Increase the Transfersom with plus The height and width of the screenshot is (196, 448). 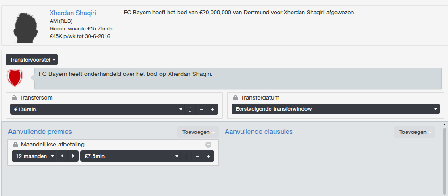click(212, 109)
